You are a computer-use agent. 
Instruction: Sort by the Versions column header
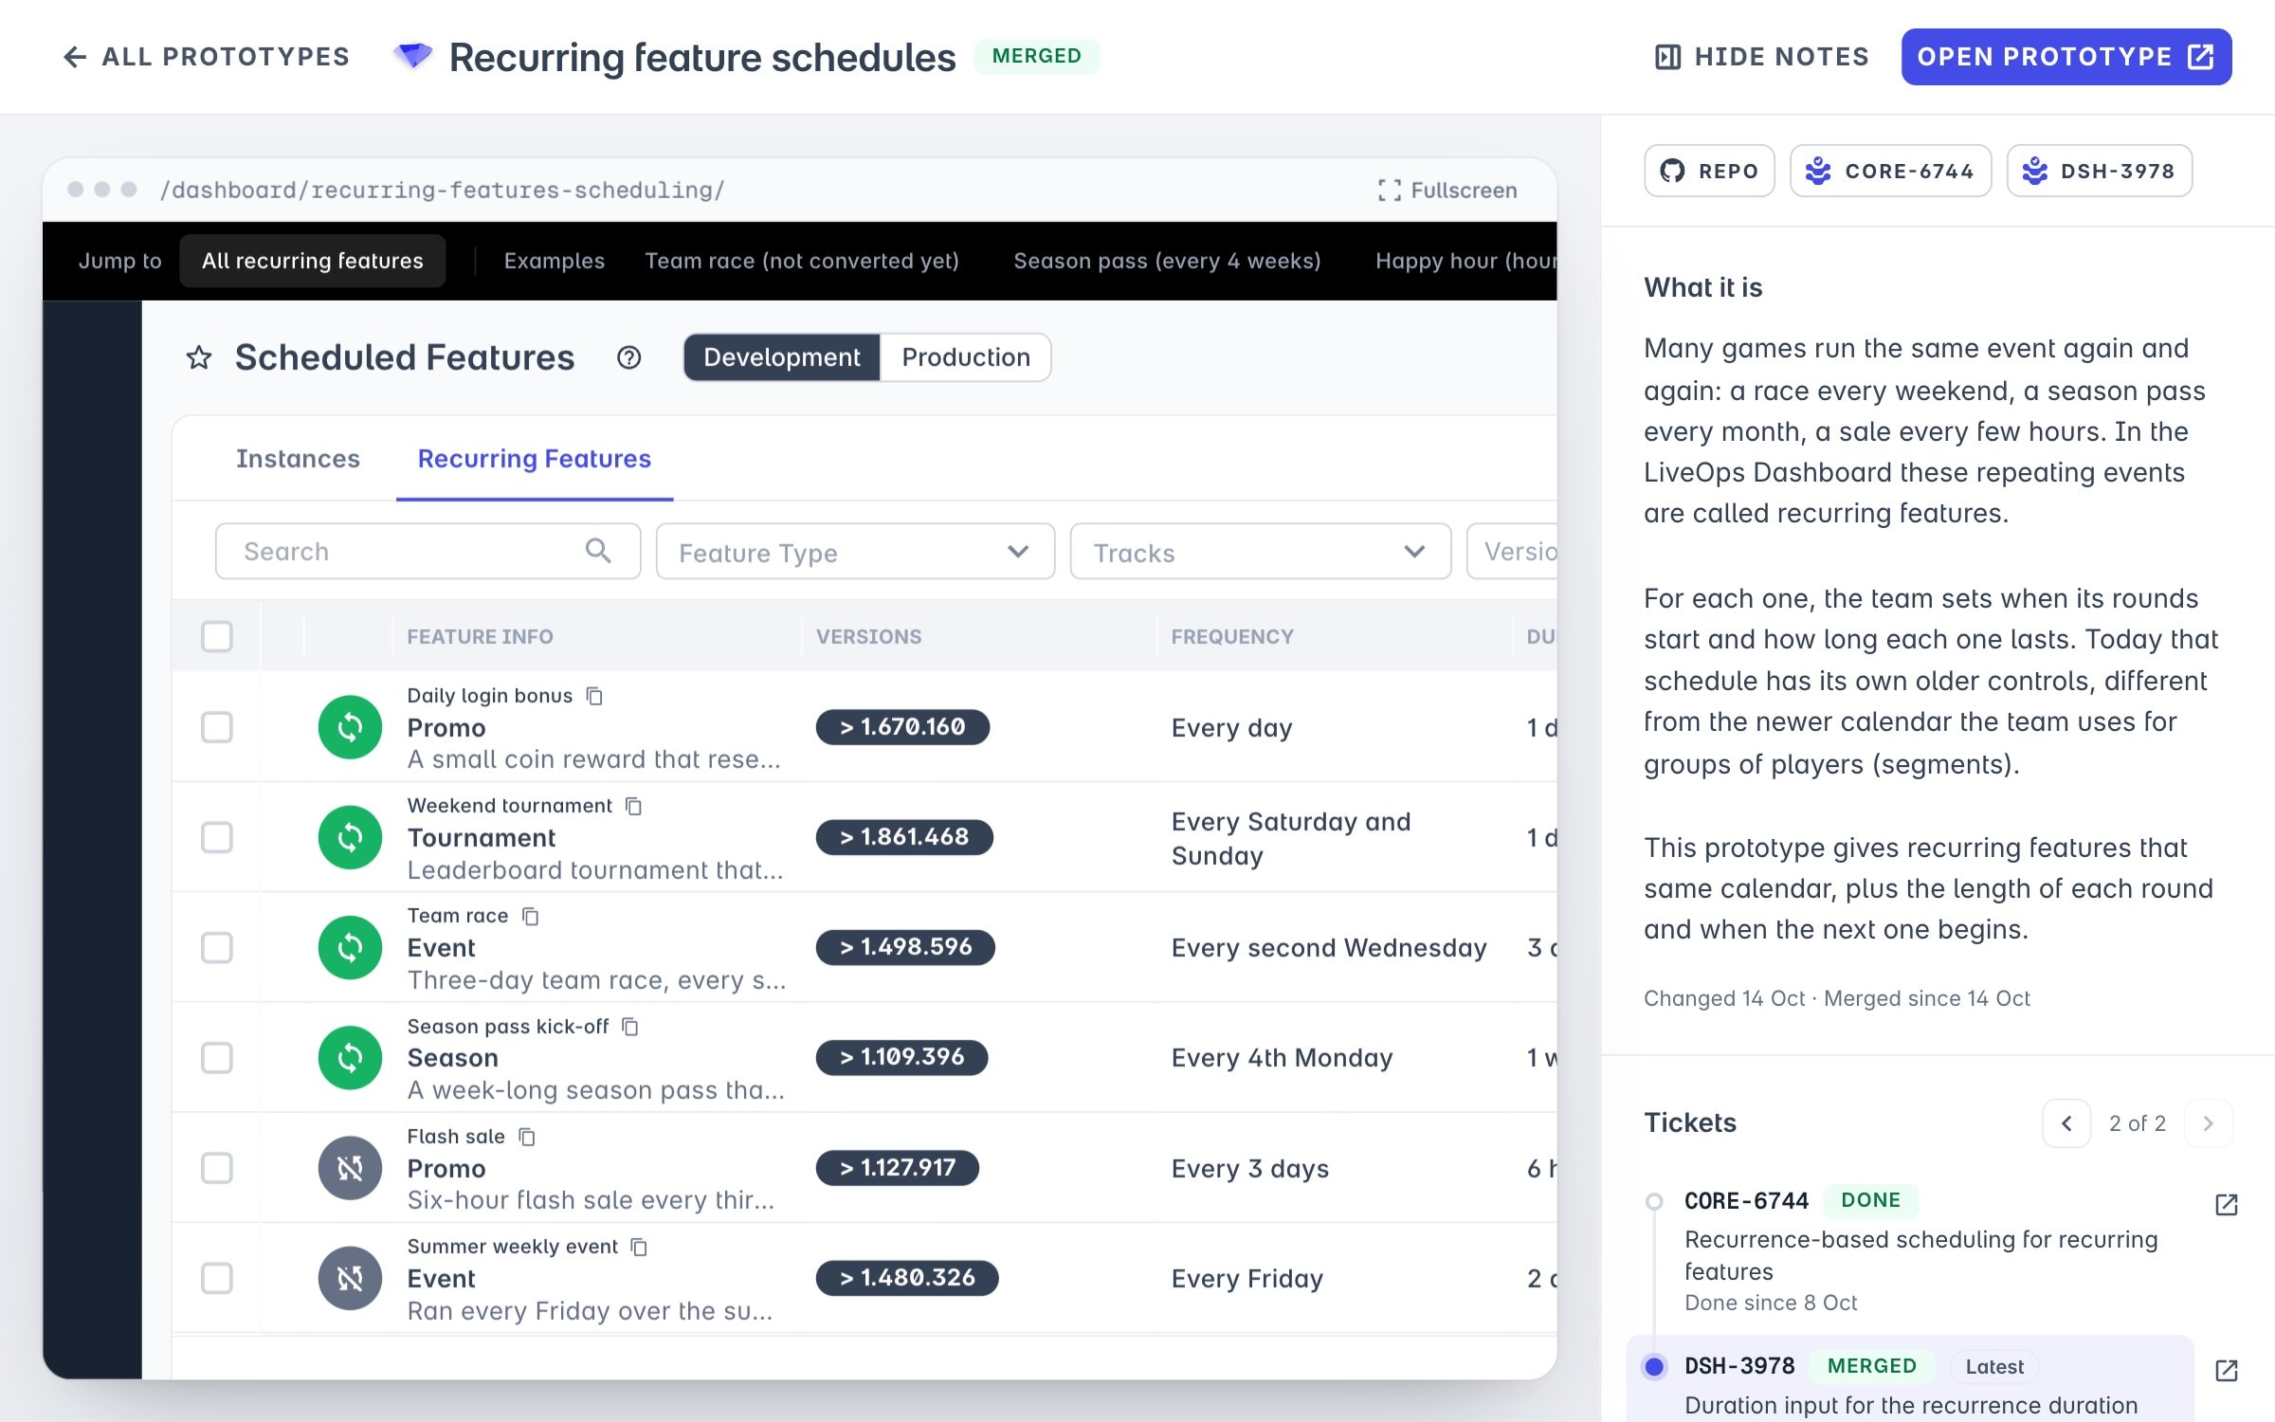[868, 637]
